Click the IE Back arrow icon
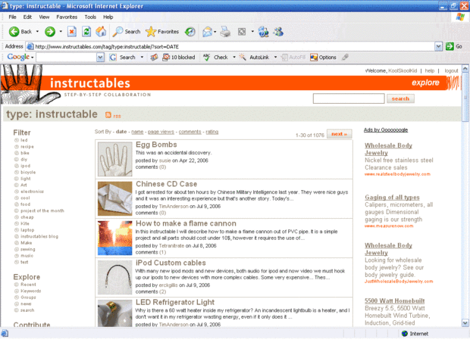 [14, 32]
